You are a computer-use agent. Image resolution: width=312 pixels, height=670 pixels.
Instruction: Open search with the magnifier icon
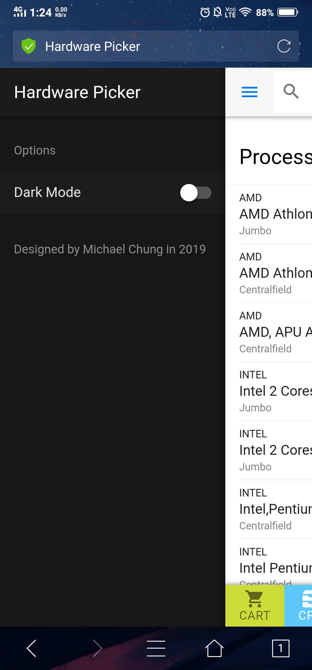pos(291,91)
